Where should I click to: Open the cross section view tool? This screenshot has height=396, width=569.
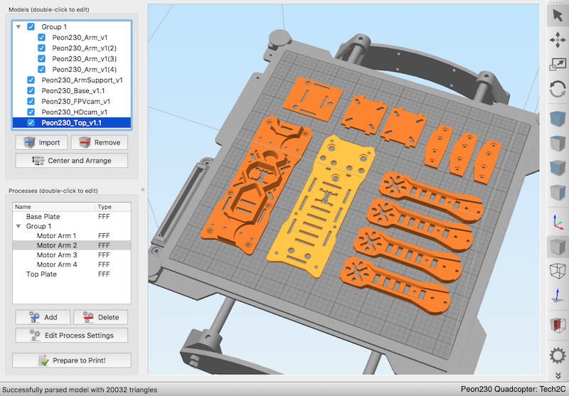click(558, 325)
